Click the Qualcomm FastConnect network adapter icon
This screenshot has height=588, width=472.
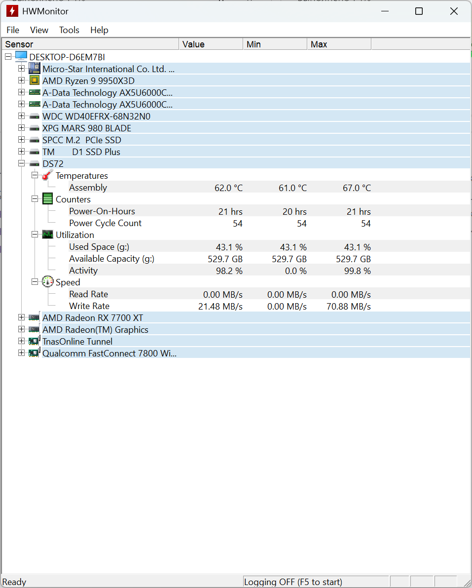click(34, 353)
